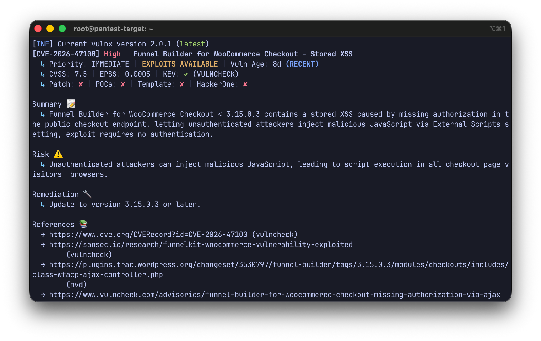The height and width of the screenshot is (341, 541).
Task: Click the red X next to POCs
Action: tap(123, 84)
